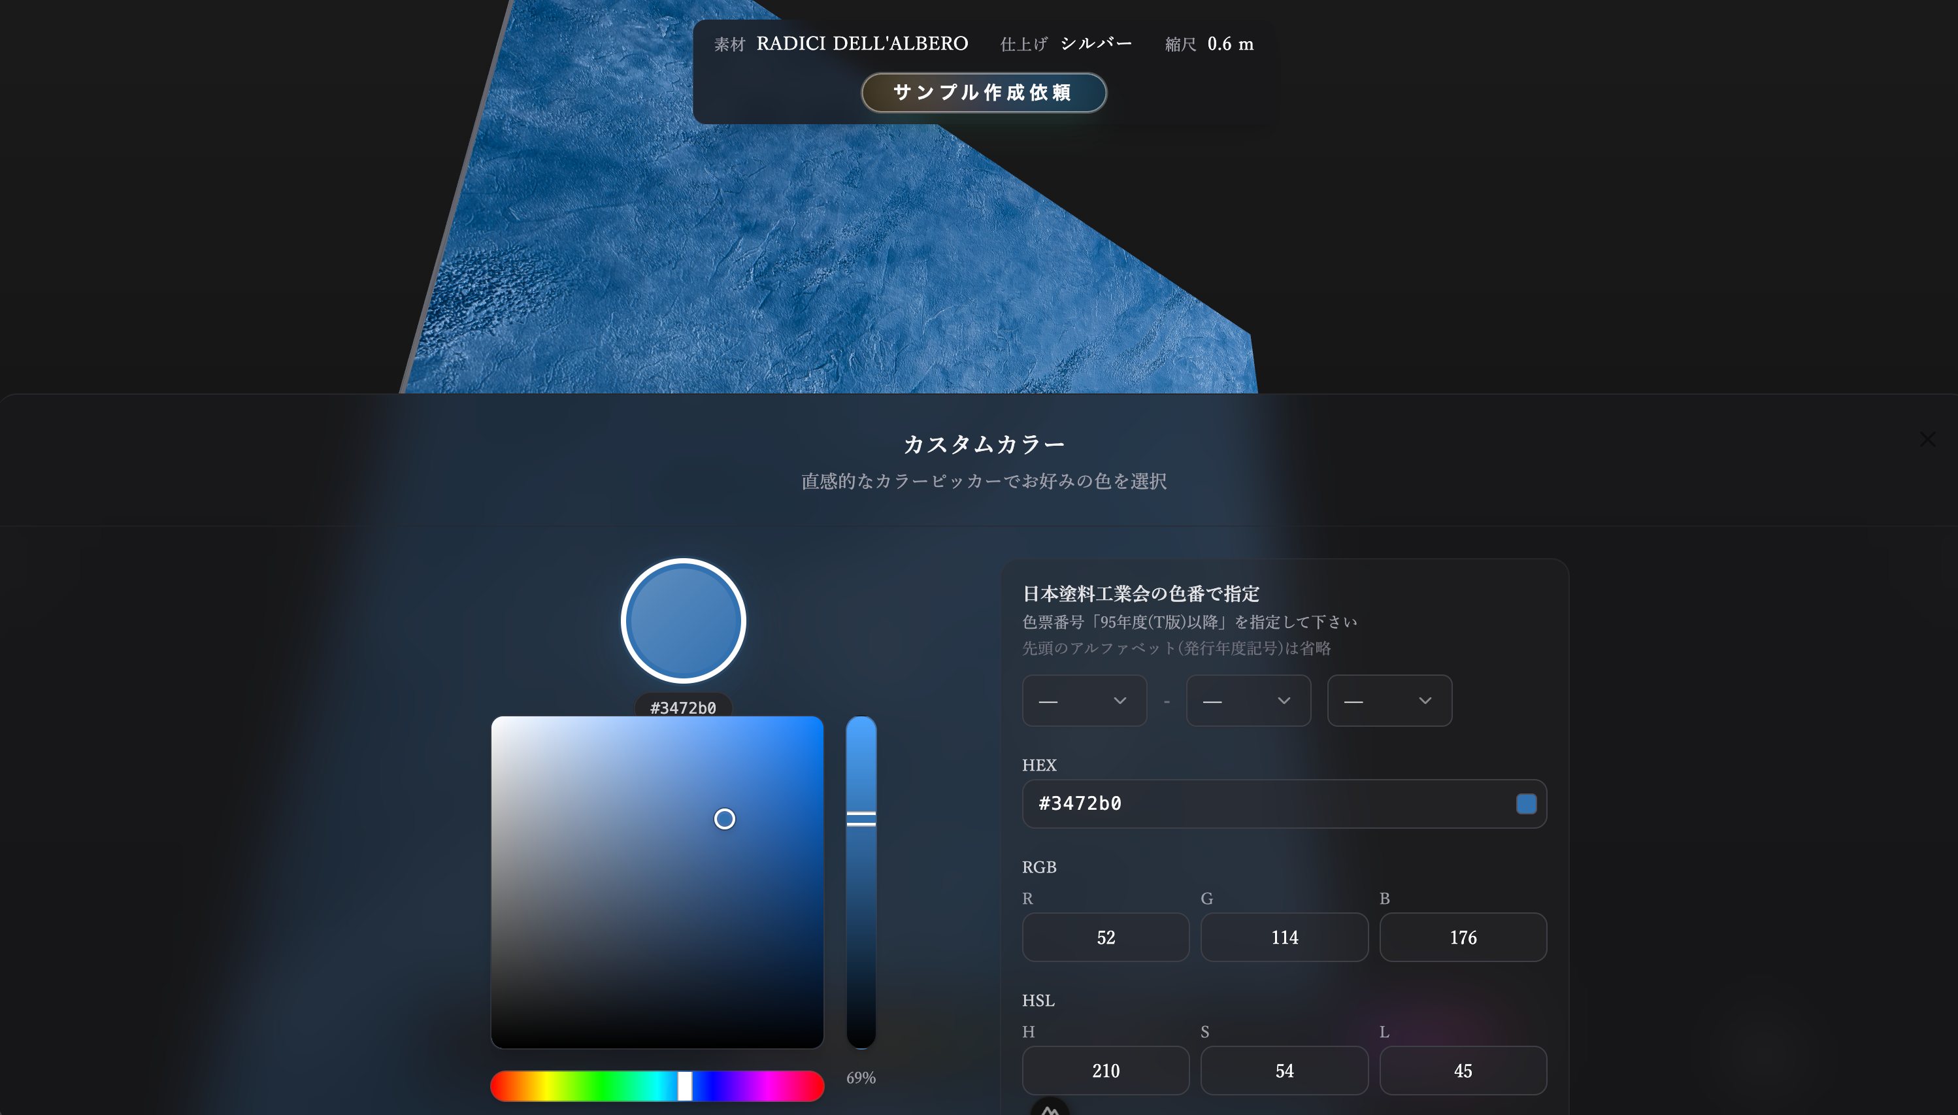Click the saturation picker handle circle

coord(723,819)
